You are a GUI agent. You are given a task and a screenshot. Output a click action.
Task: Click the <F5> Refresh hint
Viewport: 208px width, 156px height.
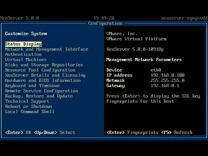pyautogui.click(x=177, y=133)
